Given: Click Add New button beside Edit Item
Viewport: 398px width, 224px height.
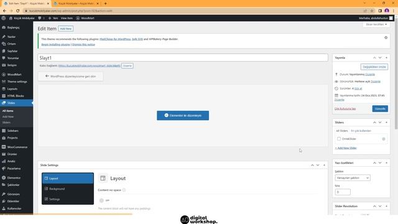Looking at the screenshot, I should 66,29.
